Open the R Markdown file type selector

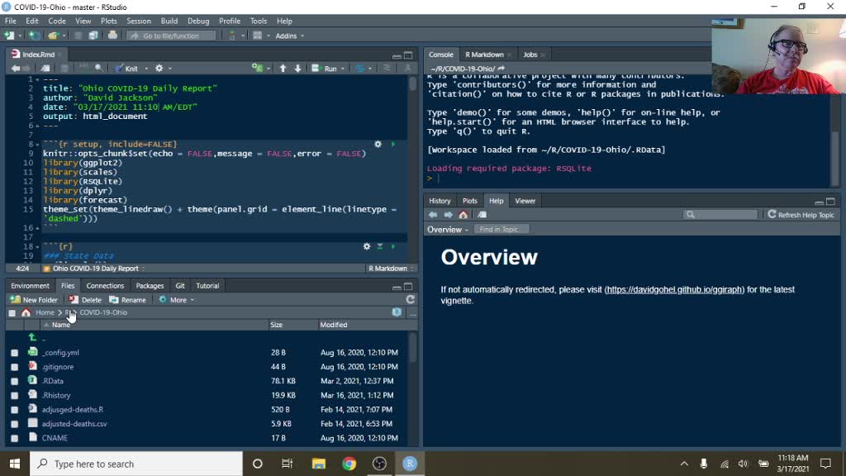coord(391,269)
